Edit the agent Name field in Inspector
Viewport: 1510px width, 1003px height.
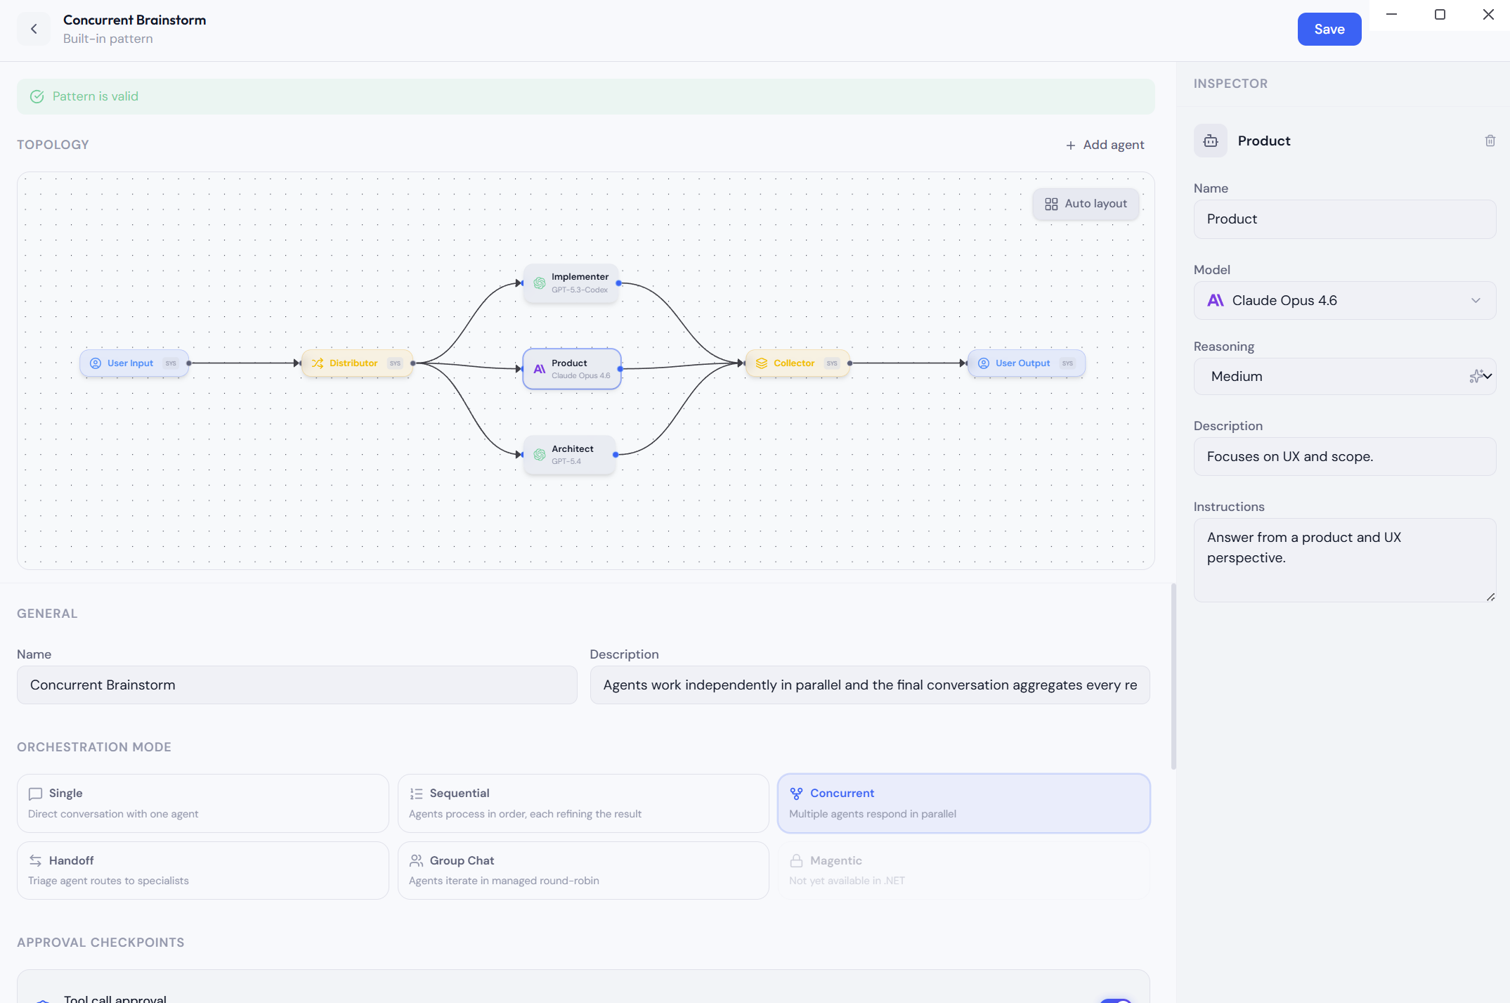1344,219
